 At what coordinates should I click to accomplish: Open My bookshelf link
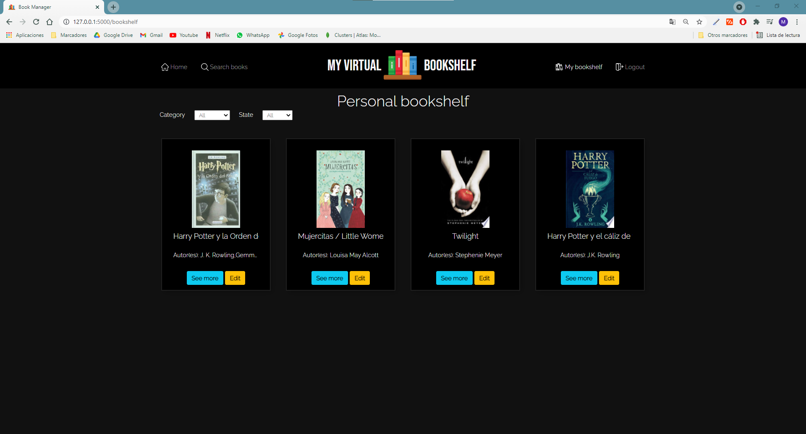tap(579, 67)
